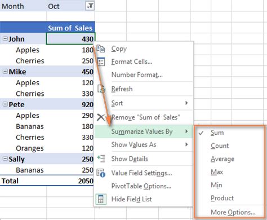The height and width of the screenshot is (220, 267).
Task: Summarize values by Average
Action: pos(230,159)
